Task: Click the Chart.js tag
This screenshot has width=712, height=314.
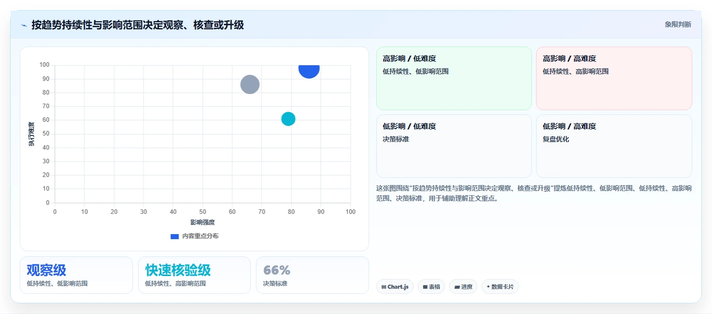Action: click(395, 287)
